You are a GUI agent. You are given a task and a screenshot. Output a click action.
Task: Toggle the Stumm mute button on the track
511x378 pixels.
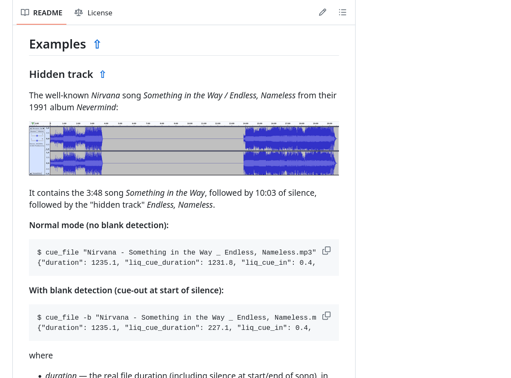[33, 132]
